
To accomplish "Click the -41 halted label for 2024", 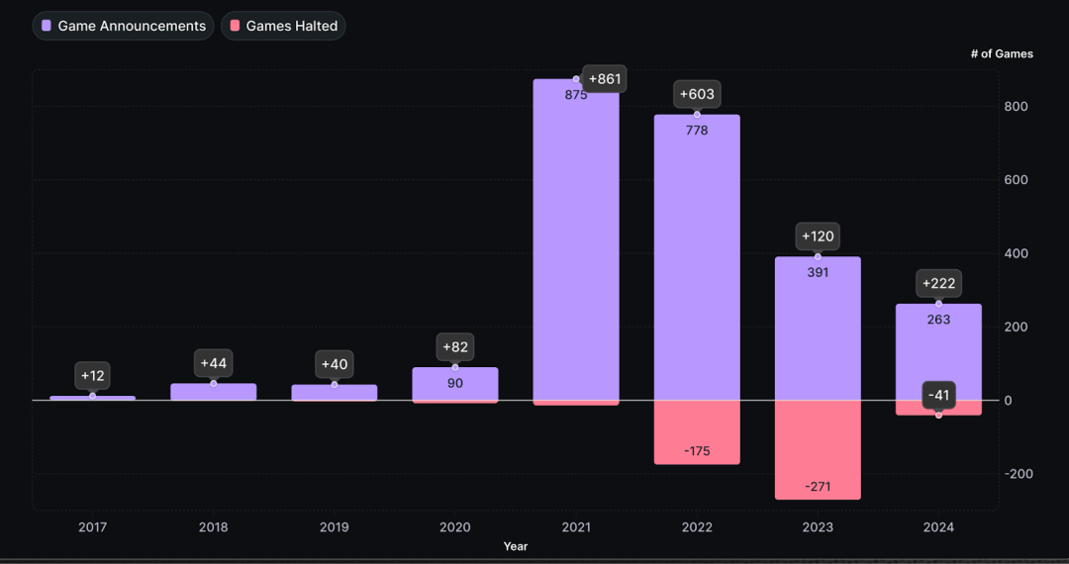I will [938, 396].
